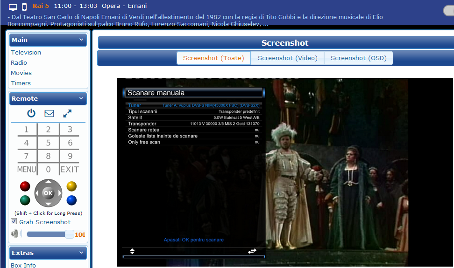The image size is (454, 268).
Task: Click remote number key 1
Action: [26, 130]
